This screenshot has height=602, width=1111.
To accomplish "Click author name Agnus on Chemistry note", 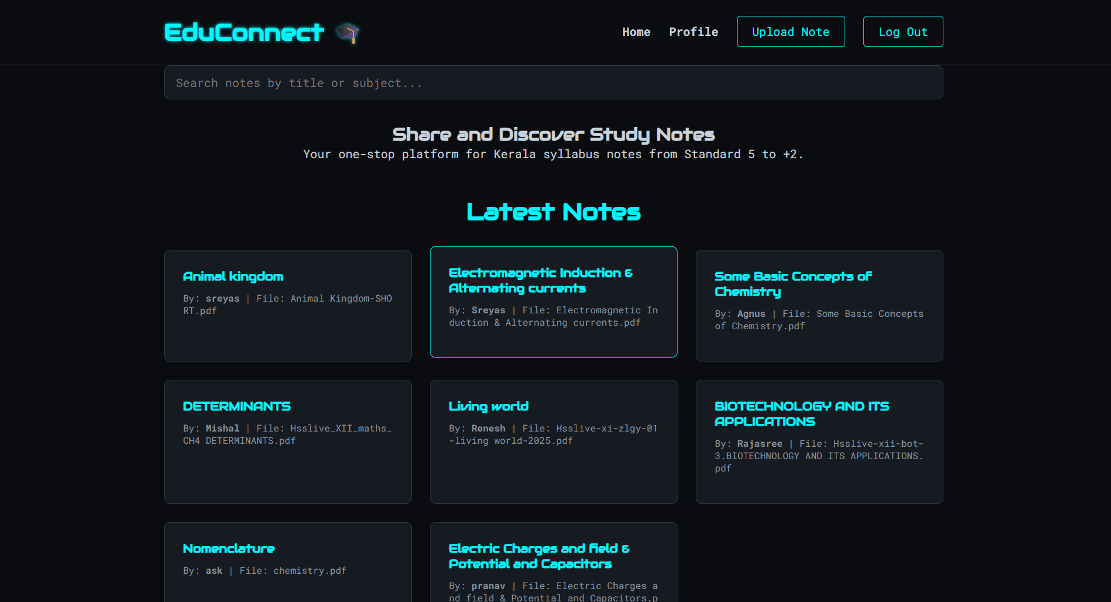I will coord(752,314).
